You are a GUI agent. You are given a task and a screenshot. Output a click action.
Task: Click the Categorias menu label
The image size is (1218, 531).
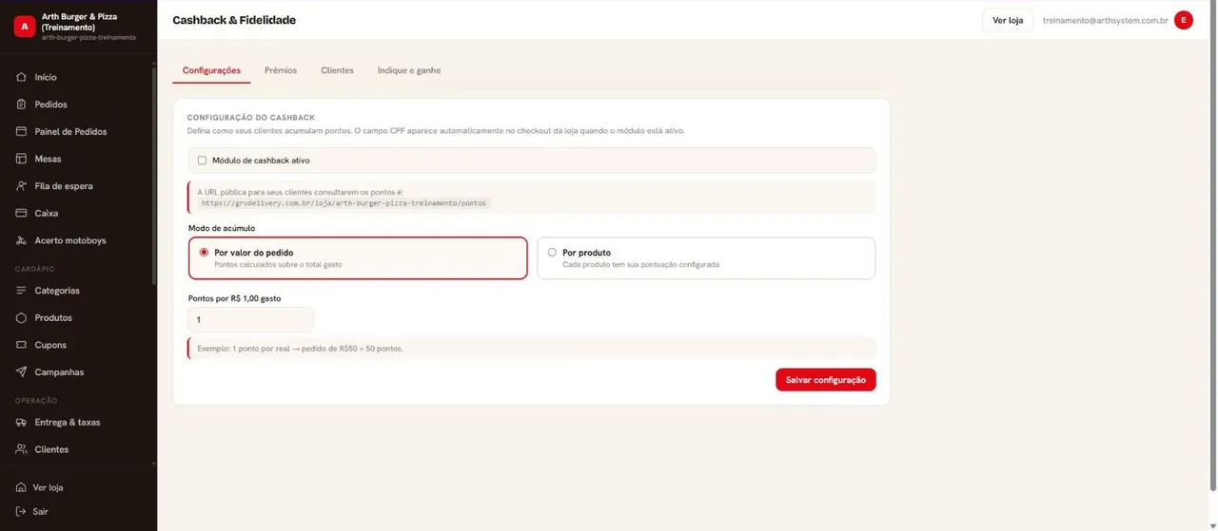click(57, 291)
